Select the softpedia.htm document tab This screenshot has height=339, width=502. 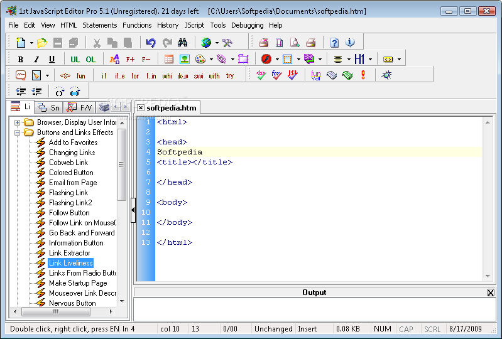point(172,108)
